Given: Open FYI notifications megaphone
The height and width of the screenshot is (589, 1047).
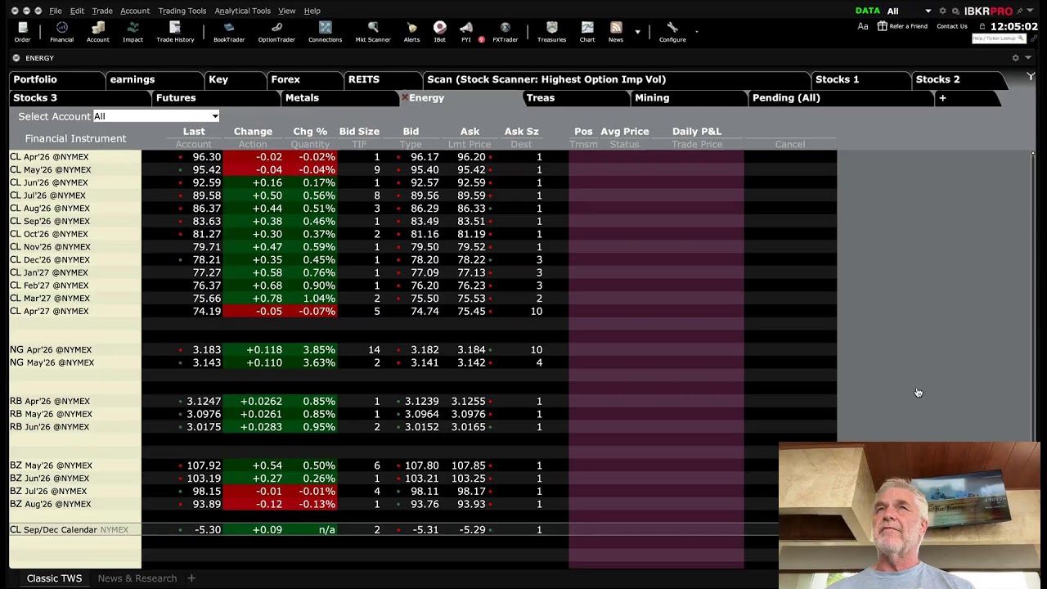Looking at the screenshot, I should click(x=466, y=32).
